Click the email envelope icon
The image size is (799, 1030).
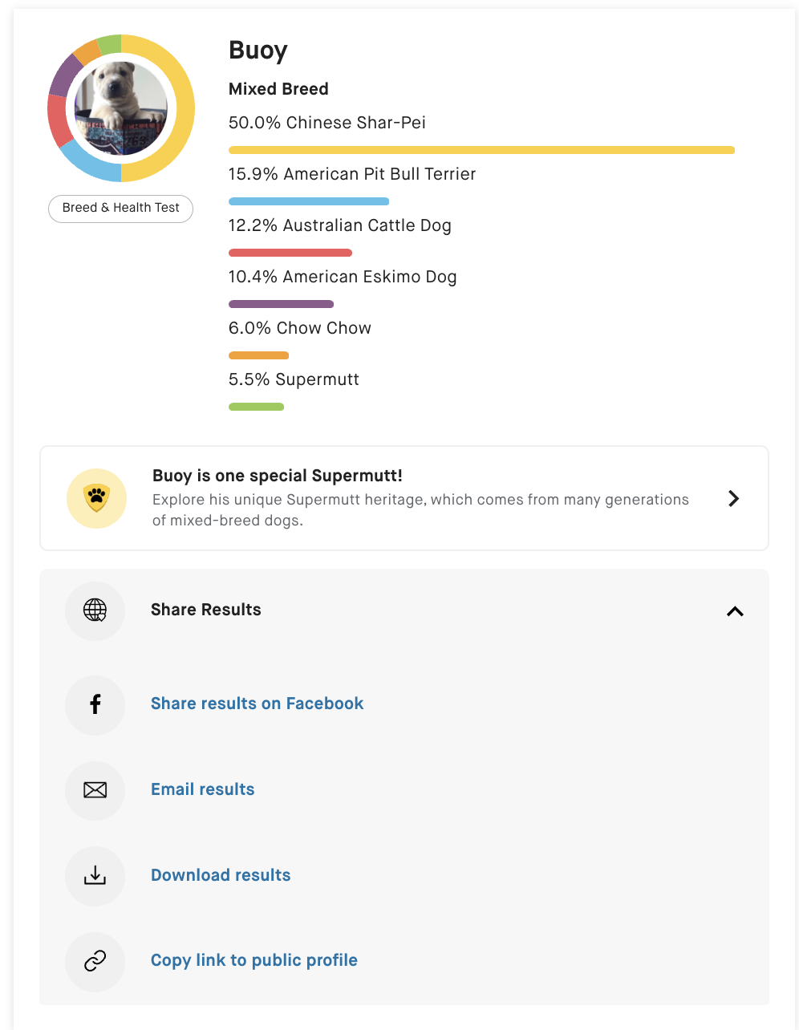coord(95,790)
